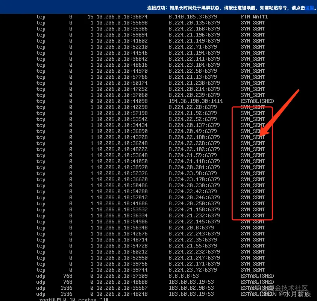Select foreign address 8.224.20.137:6379
317x301 pixels.
pyautogui.click(x=194, y=125)
